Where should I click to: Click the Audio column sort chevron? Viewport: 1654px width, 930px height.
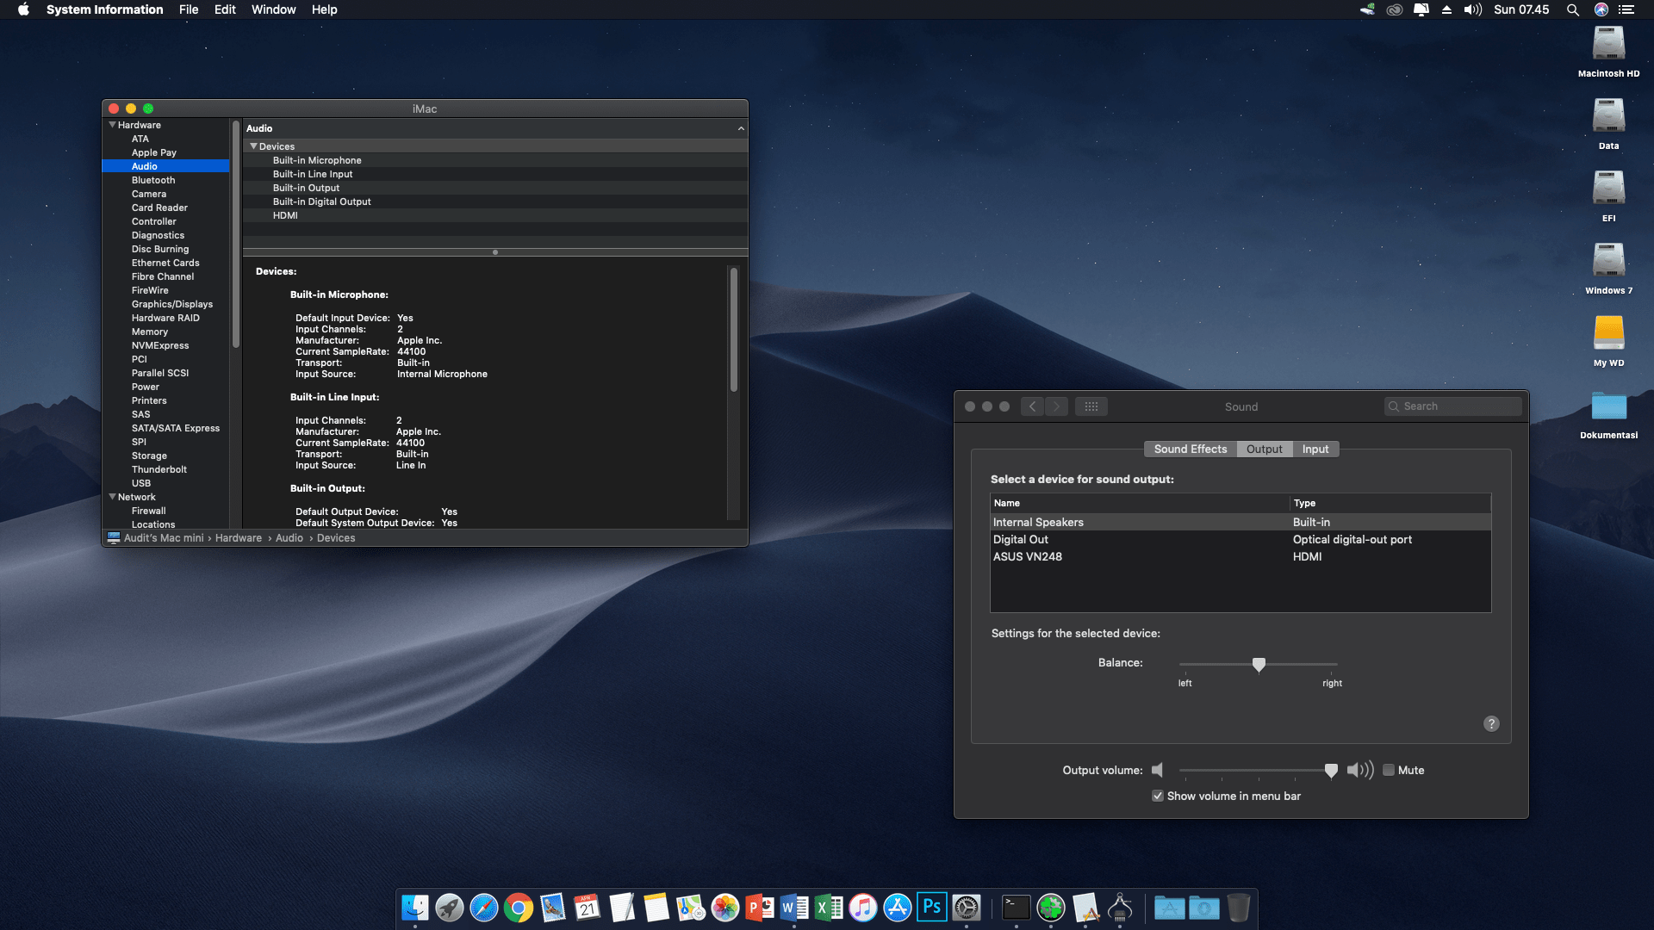tap(741, 128)
